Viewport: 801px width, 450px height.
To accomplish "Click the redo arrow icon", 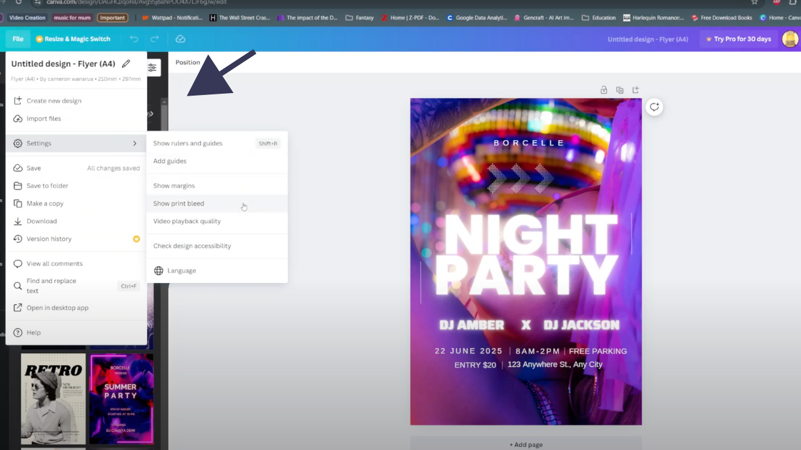I will pos(154,39).
